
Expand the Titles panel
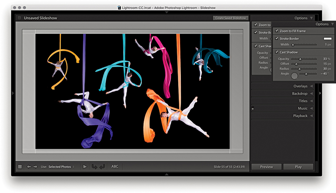pos(303,101)
